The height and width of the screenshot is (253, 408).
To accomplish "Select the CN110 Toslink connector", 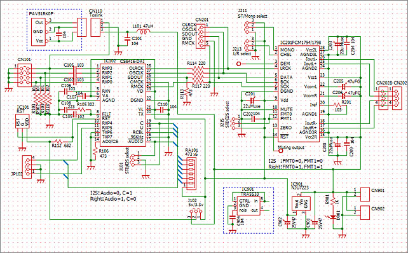I will tap(95, 27).
